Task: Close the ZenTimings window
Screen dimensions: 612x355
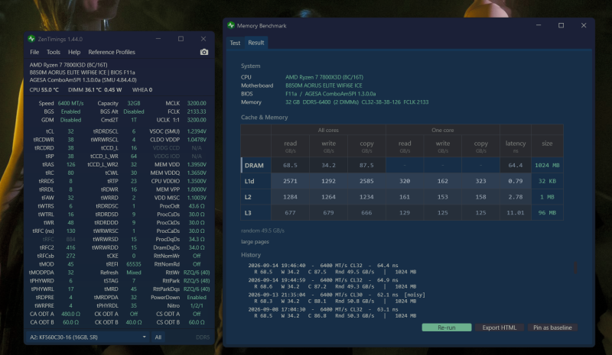Action: click(x=203, y=39)
